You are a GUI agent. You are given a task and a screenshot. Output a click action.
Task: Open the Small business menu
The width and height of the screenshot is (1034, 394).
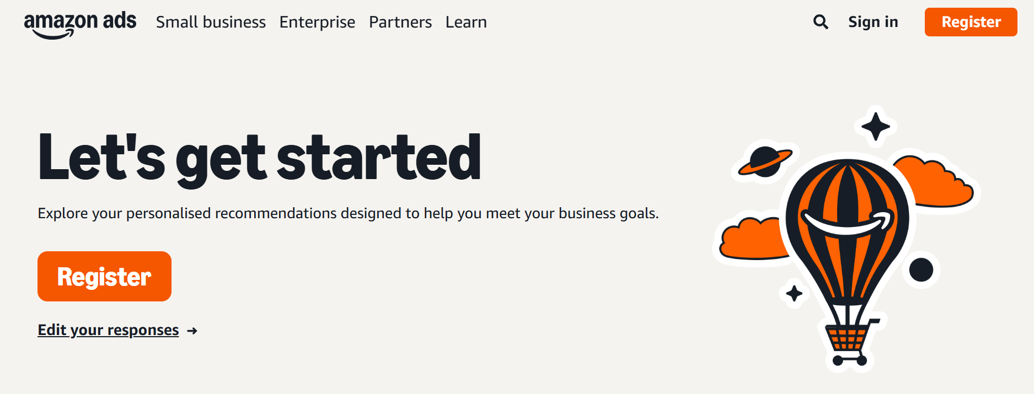(211, 22)
